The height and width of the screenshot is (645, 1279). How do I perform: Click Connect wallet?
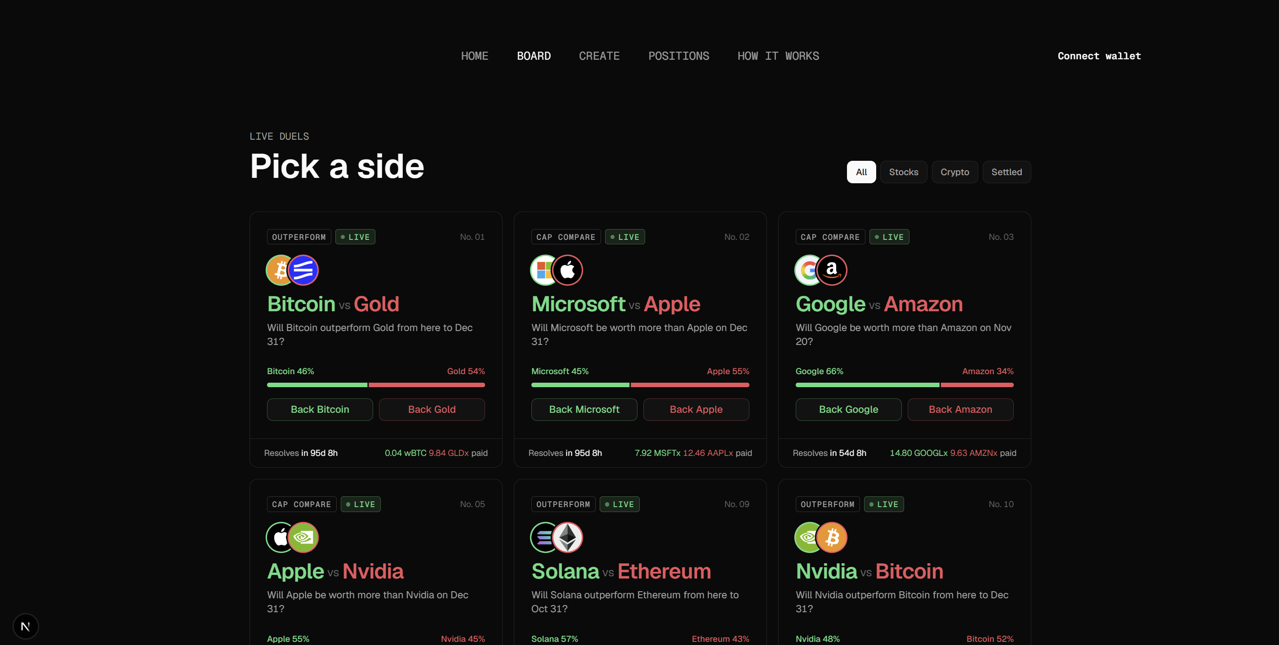click(x=1099, y=56)
